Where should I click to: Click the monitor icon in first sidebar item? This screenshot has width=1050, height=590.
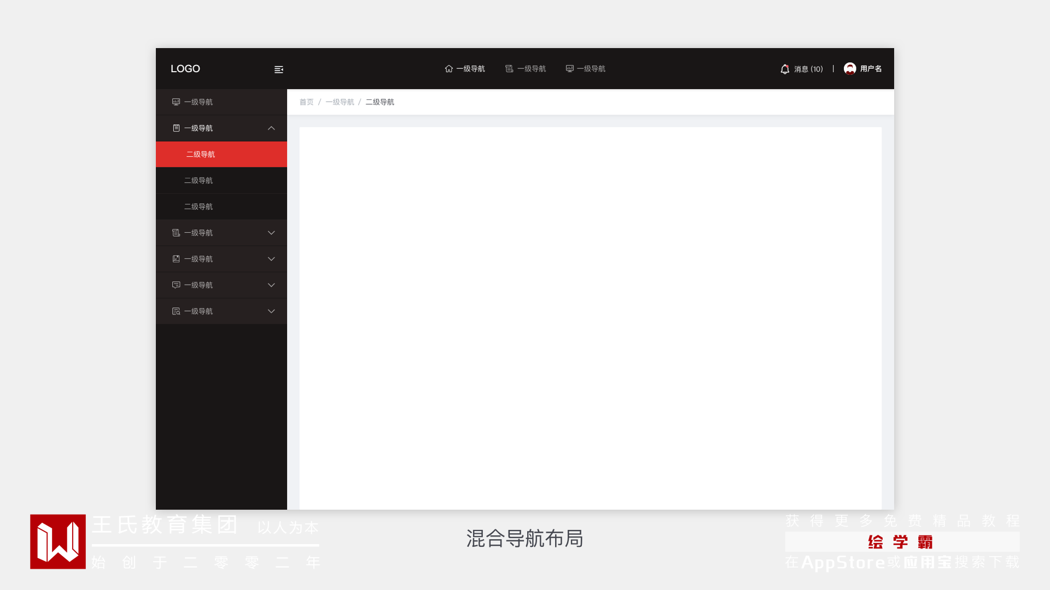(176, 102)
